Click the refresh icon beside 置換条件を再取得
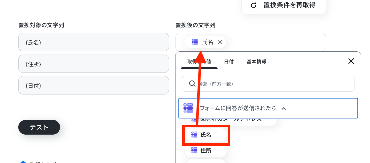370x163 pixels. coord(254,5)
